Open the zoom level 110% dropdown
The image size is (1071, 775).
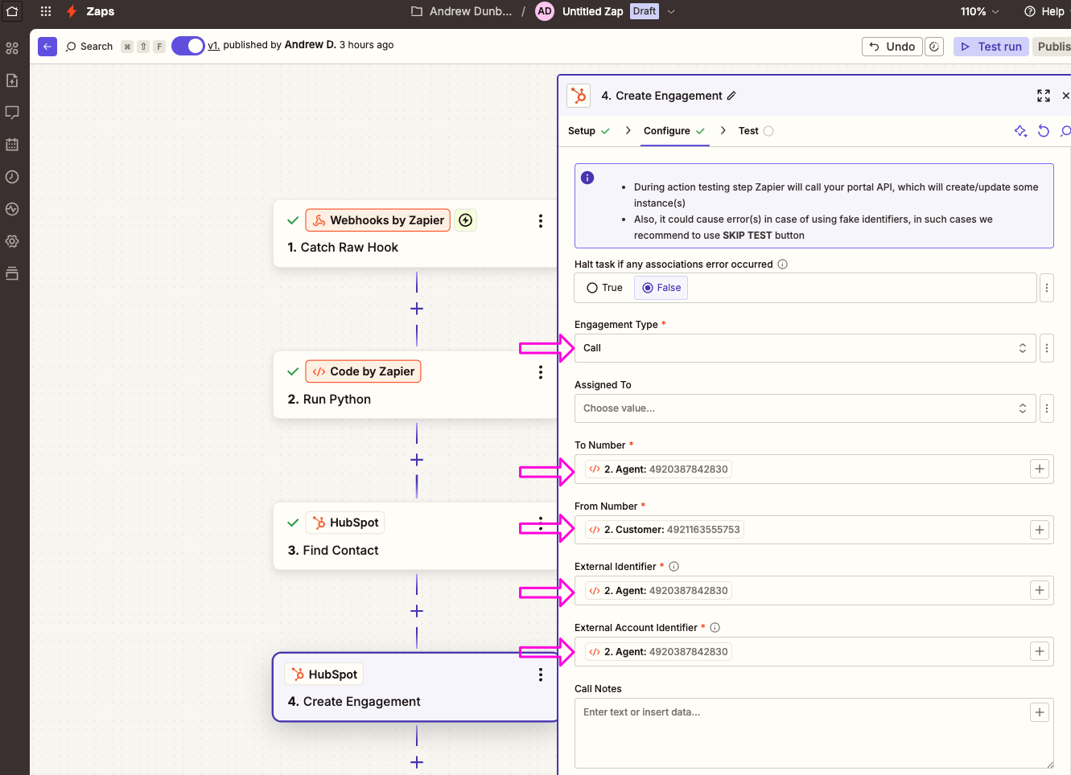coord(979,11)
